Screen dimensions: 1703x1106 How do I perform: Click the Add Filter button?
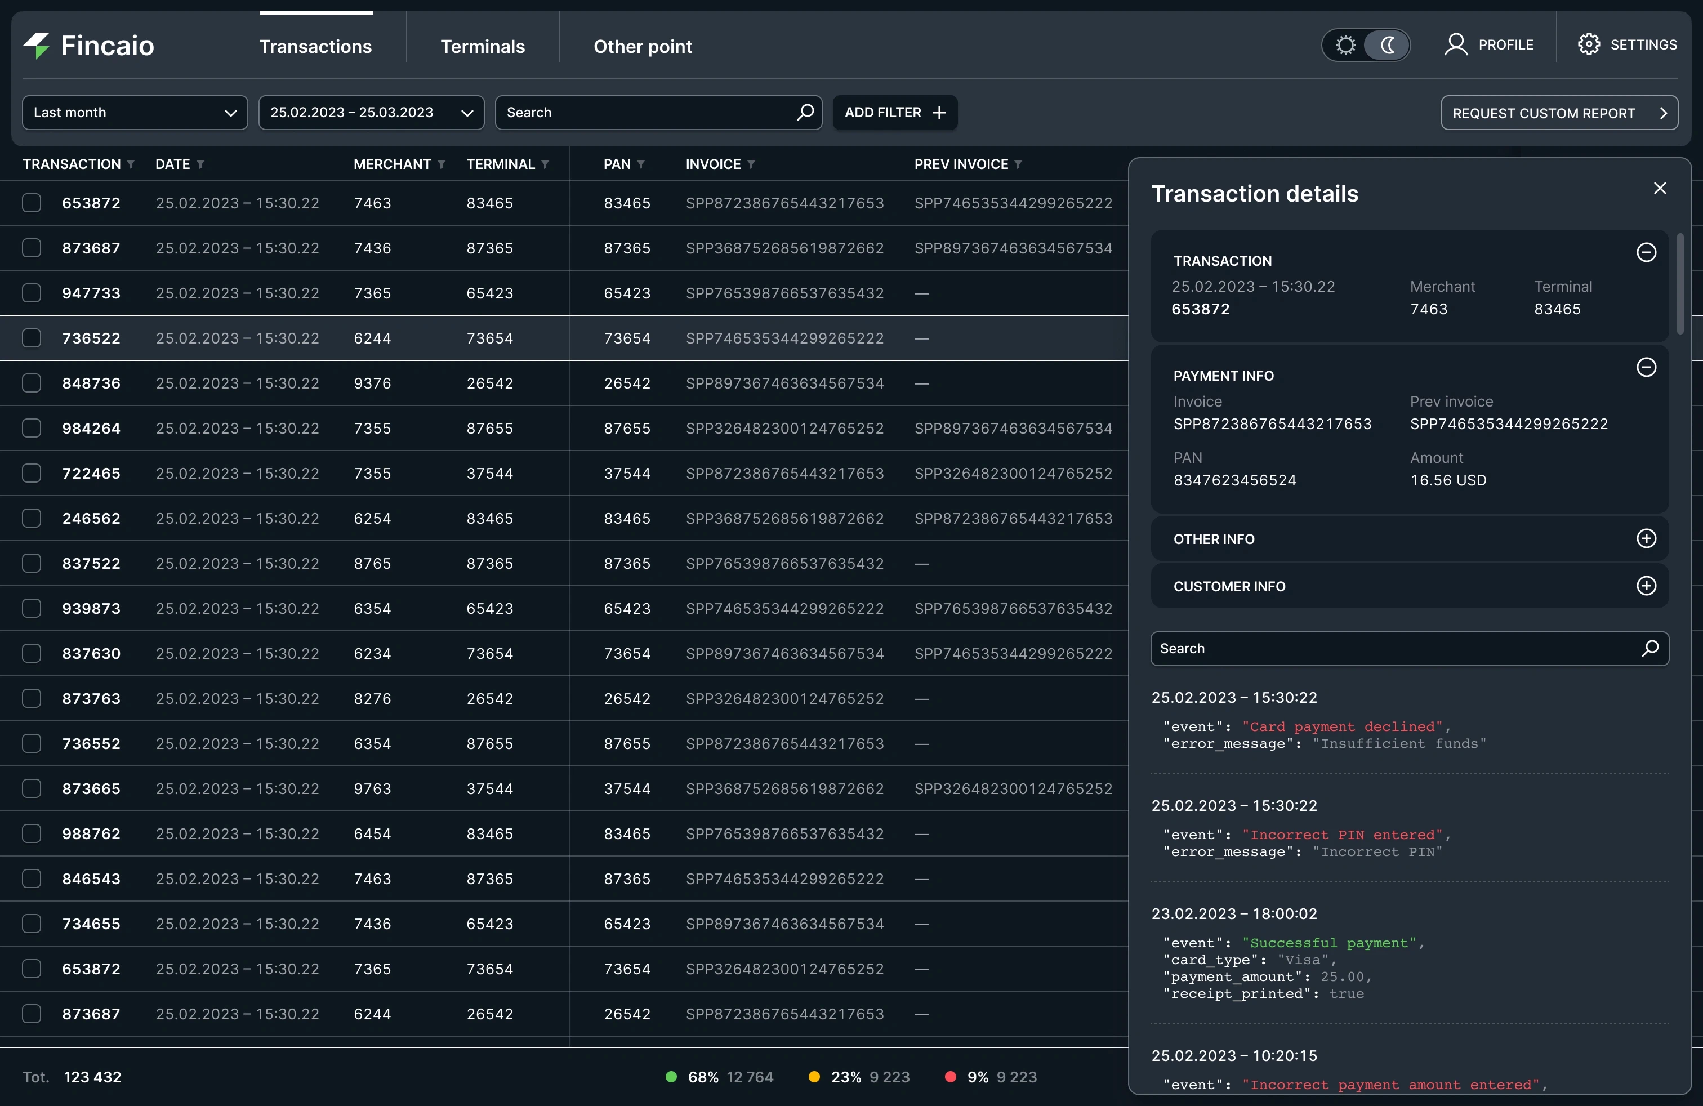coord(894,112)
